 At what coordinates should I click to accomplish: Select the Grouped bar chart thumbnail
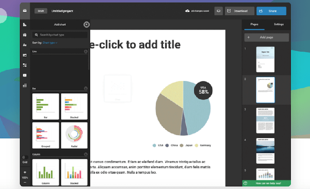[x=45, y=135]
